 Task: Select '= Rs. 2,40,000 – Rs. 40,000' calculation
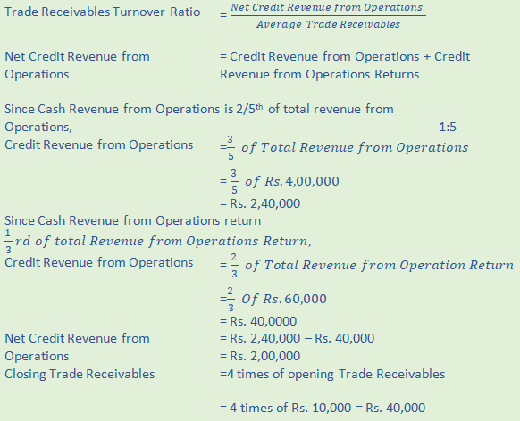coord(298,338)
